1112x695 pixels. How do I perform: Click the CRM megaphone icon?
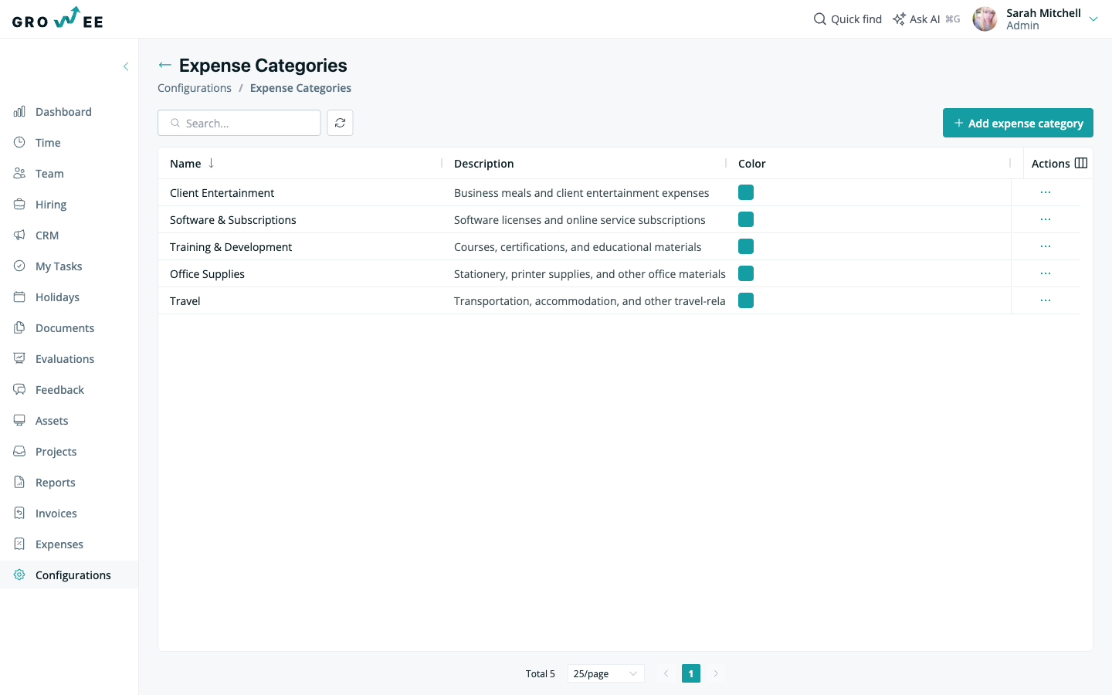(19, 236)
